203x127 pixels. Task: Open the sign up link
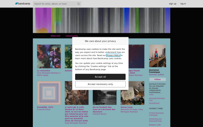(173, 4)
